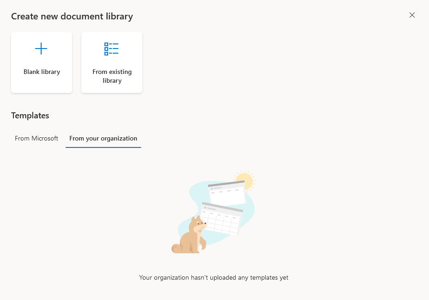Dismiss the dialog with the X button
Viewport: 429px width, 300px height.
[412, 15]
